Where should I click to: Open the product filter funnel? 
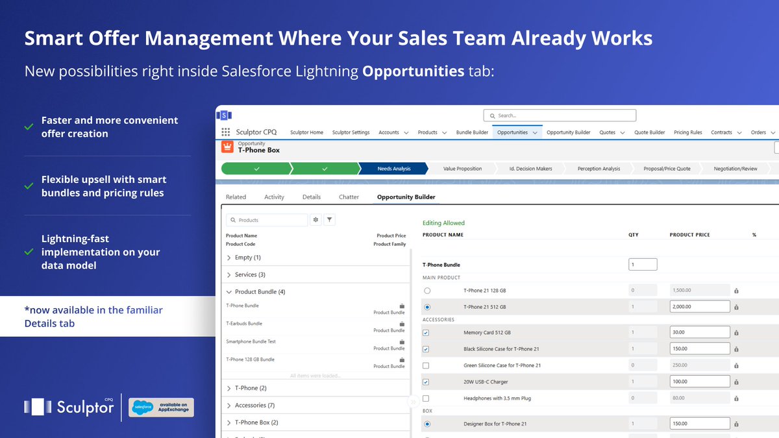330,220
